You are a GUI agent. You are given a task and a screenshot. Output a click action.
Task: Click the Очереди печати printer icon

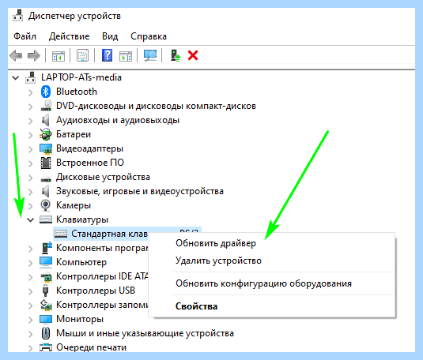point(46,347)
